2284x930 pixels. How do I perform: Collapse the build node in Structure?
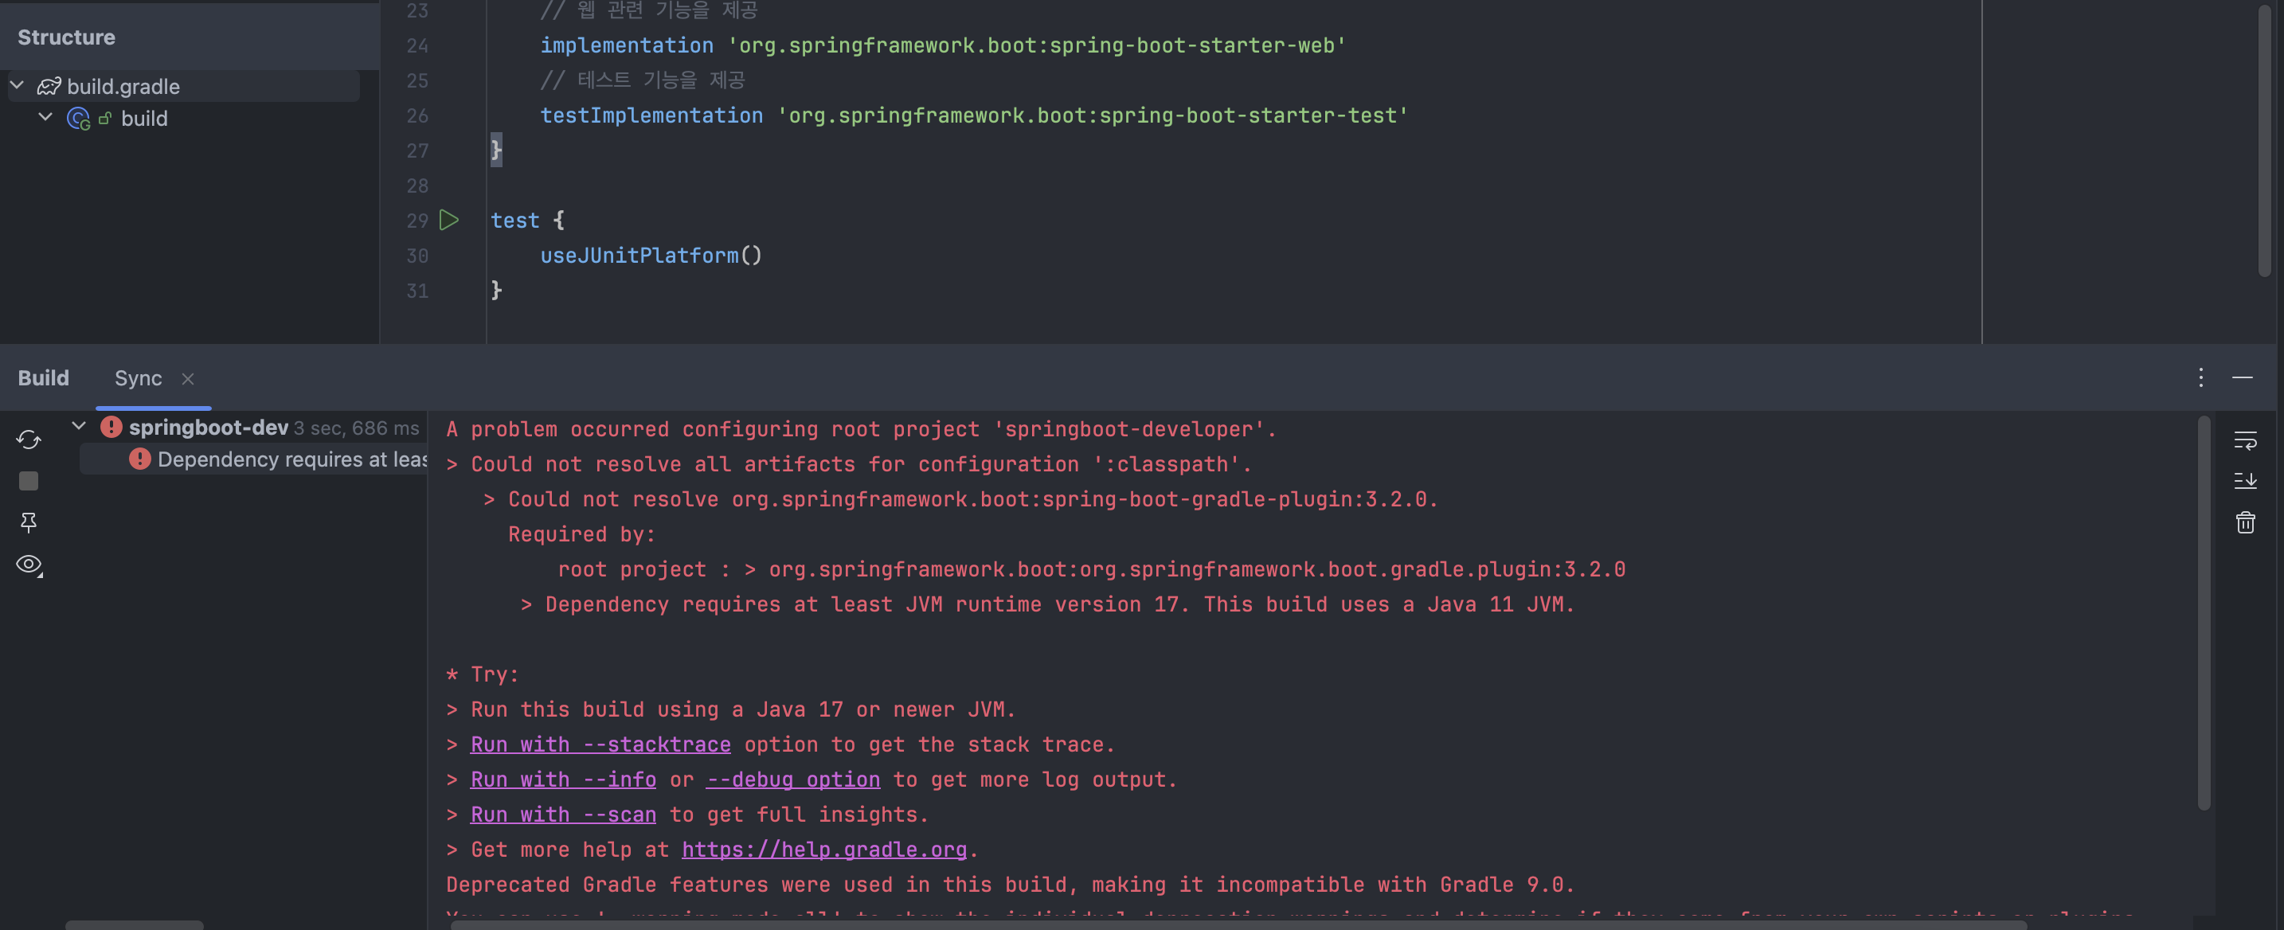[45, 117]
